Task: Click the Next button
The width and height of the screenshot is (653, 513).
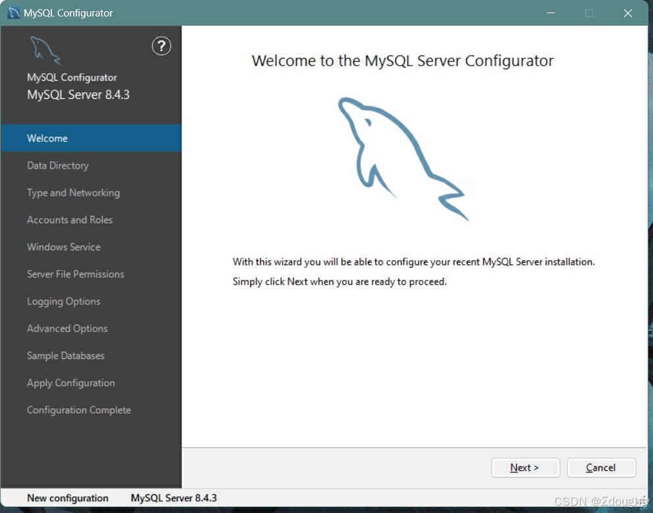Action: coord(525,468)
